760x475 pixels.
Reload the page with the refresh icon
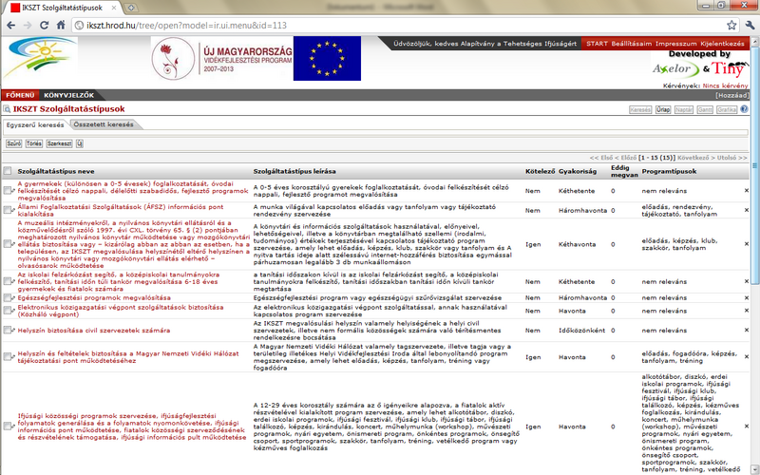[x=44, y=26]
